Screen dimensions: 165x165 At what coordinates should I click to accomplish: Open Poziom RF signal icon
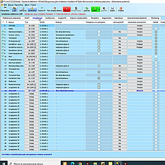coord(42,9)
